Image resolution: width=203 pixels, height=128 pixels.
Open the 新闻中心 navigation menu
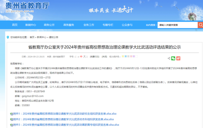tap(31, 25)
